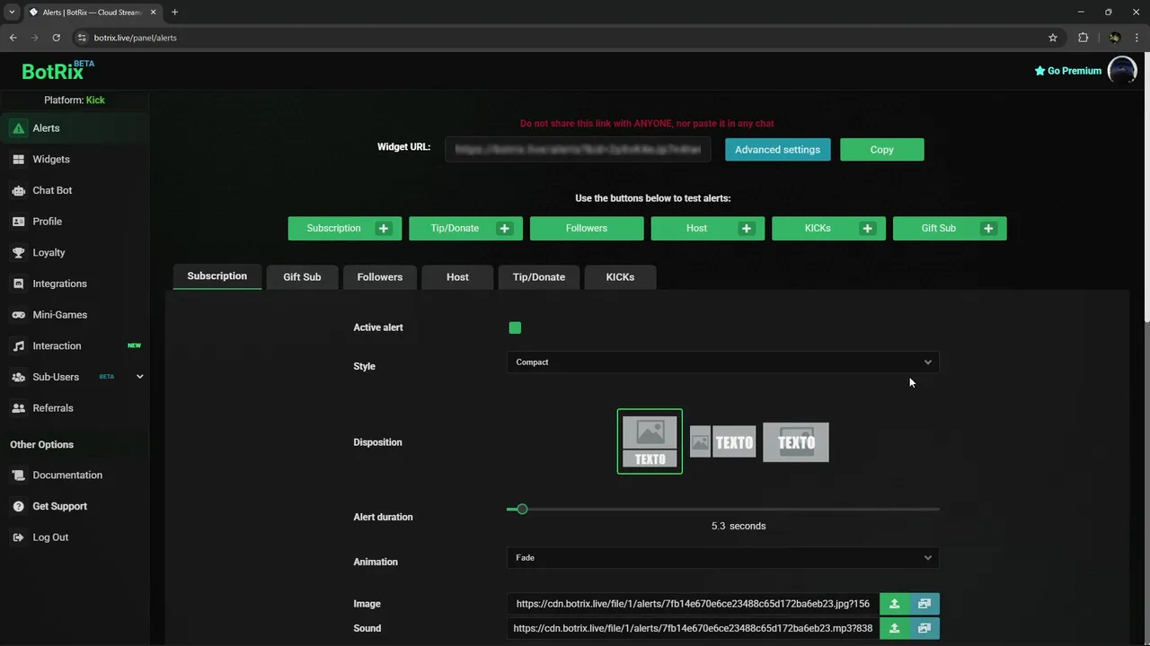Screen dimensions: 1150x646
Task: Expand the Sub-Users menu chevron
Action: [139, 377]
